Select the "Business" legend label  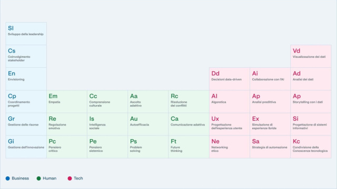click(x=20, y=178)
